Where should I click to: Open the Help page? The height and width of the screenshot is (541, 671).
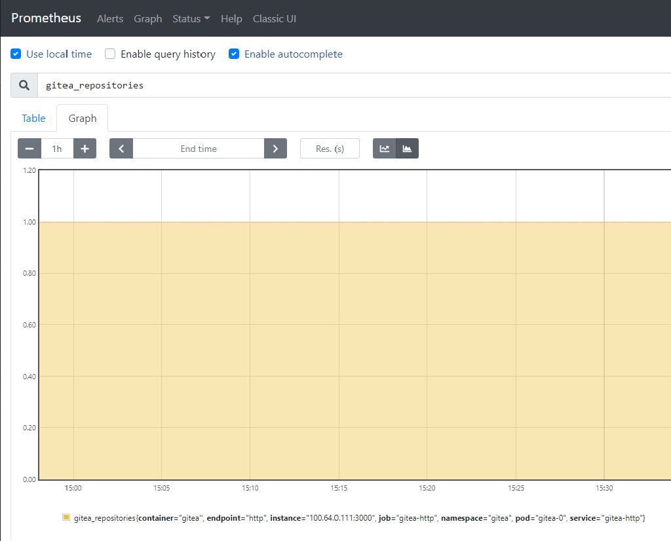pos(231,19)
